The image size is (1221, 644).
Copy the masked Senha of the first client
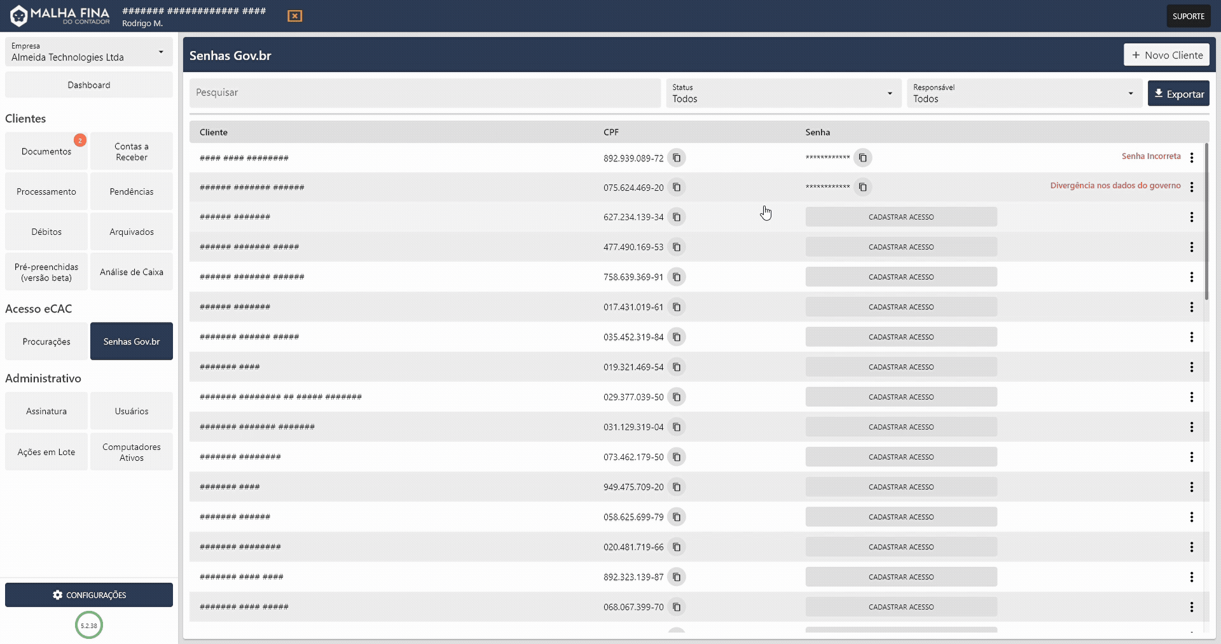tap(862, 157)
